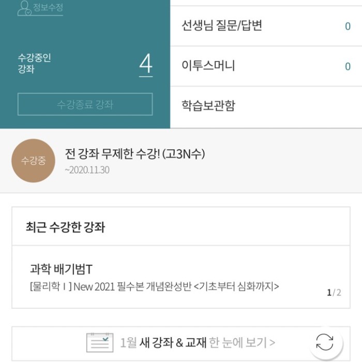The height and width of the screenshot is (362, 362).
Task: Go to 학습보관함
Action: coord(208,105)
